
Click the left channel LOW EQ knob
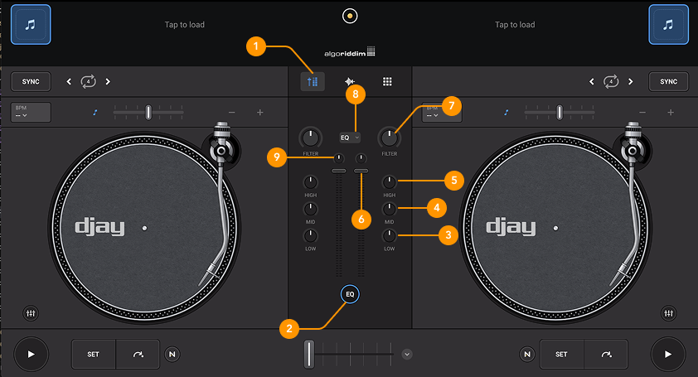(x=310, y=235)
